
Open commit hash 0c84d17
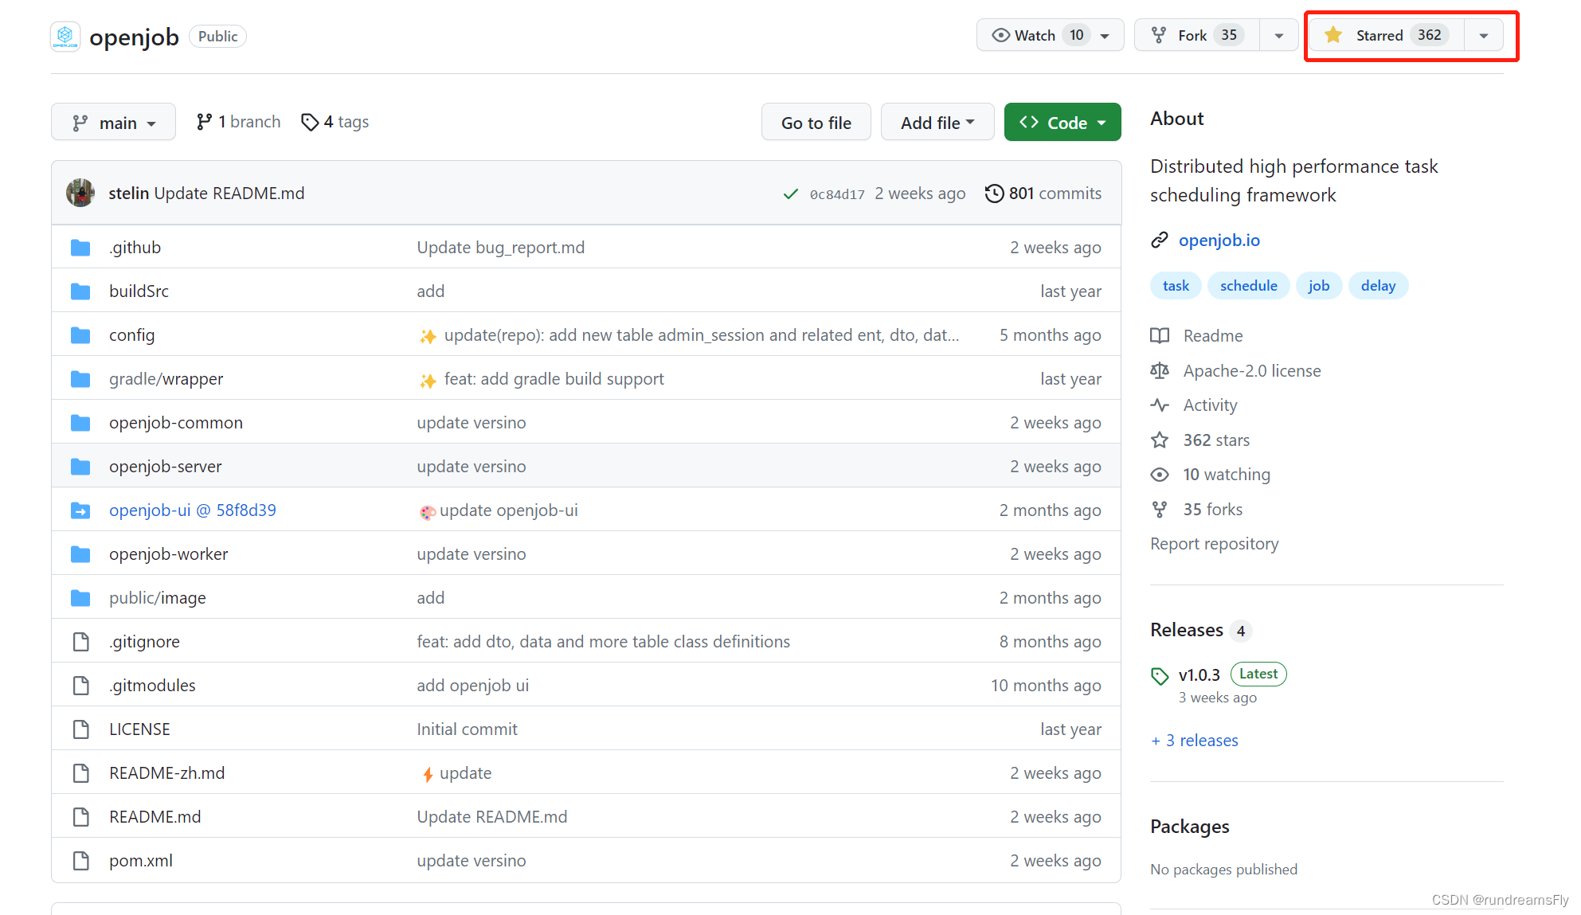click(837, 194)
